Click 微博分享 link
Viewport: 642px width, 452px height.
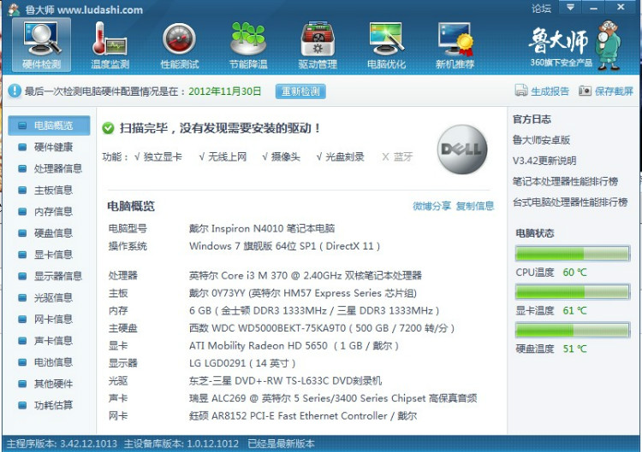[431, 206]
